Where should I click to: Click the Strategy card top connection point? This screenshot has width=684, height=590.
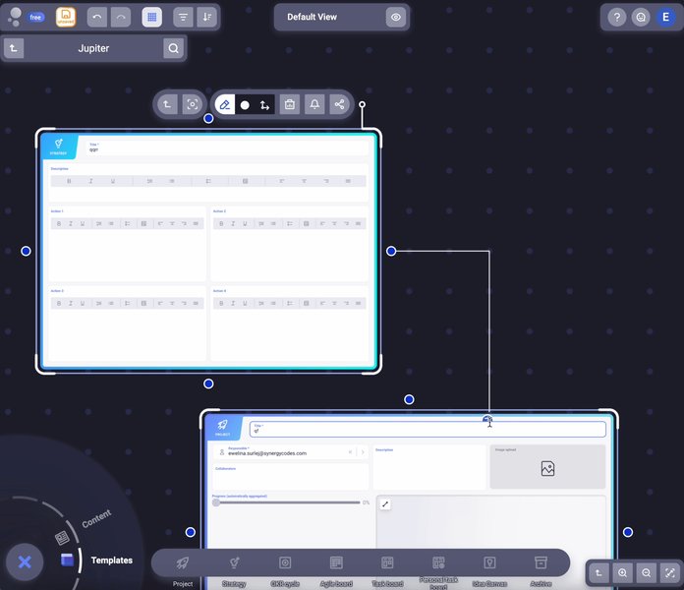click(x=208, y=118)
